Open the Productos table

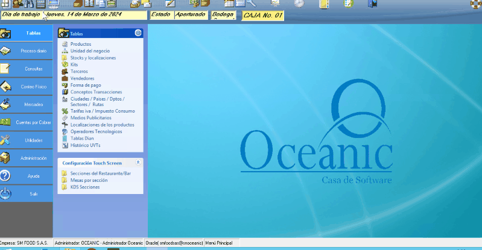[81, 45]
